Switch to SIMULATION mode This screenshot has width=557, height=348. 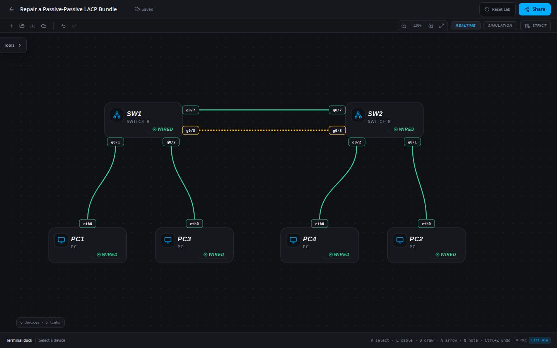500,26
